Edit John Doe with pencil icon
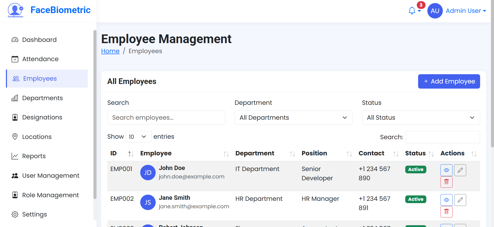Viewport: 494px width, 227px height. tap(460, 170)
